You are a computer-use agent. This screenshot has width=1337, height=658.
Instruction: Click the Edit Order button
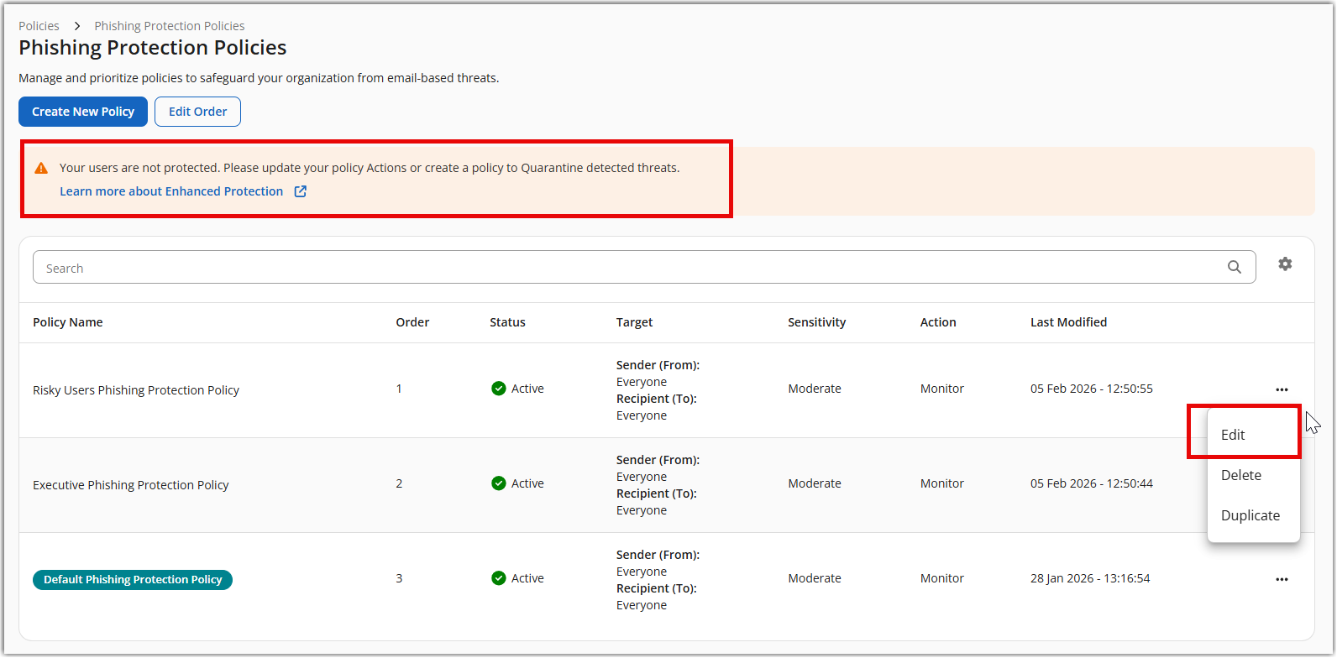[197, 112]
